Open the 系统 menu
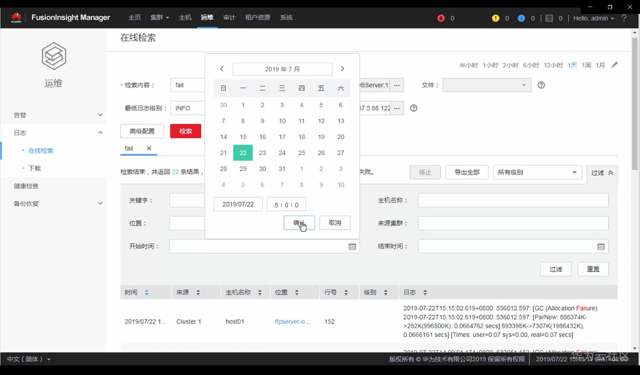Image resolution: width=640 pixels, height=375 pixels. pos(286,17)
